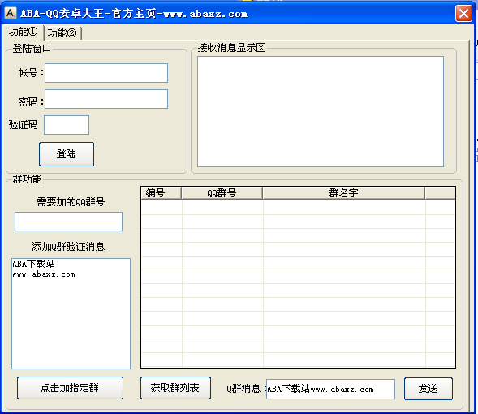
Task: Click the 群名字 column header
Action: click(343, 193)
